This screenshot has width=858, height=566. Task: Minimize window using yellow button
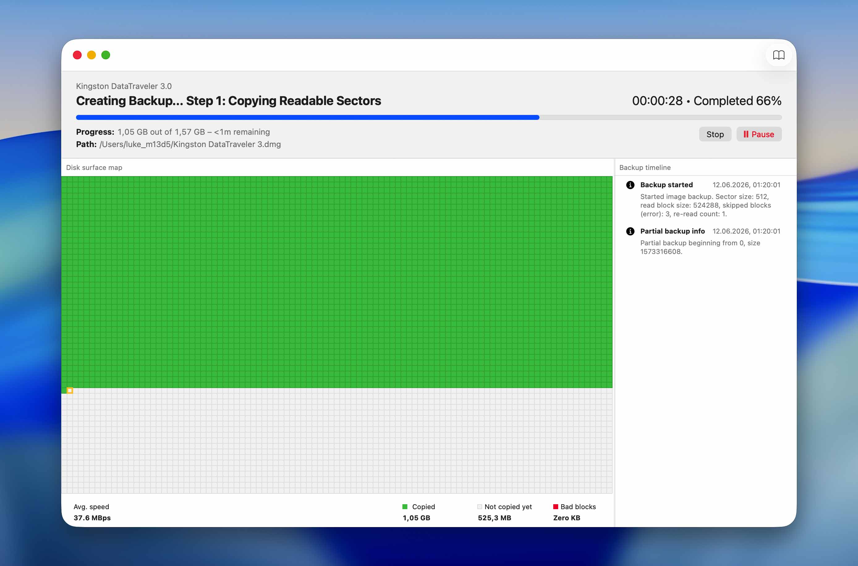tap(91, 55)
